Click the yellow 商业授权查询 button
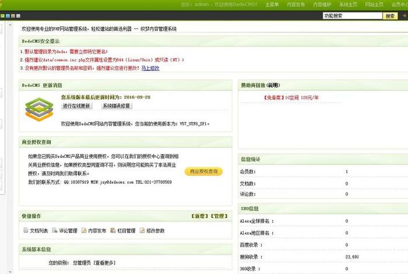 (203, 171)
